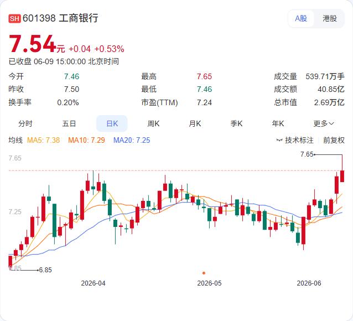
Task: Select the 日K chart tab
Action: click(112, 123)
